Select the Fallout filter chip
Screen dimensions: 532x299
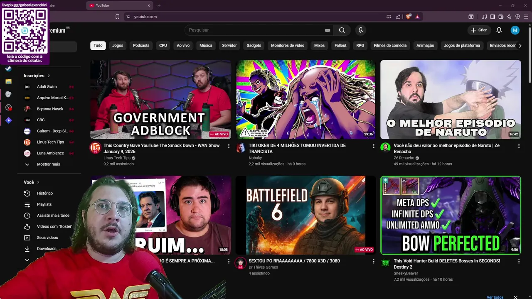340,46
